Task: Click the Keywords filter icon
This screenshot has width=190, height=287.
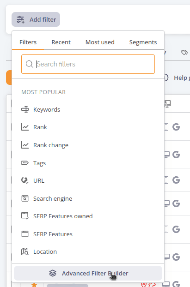Action: [x=25, y=109]
